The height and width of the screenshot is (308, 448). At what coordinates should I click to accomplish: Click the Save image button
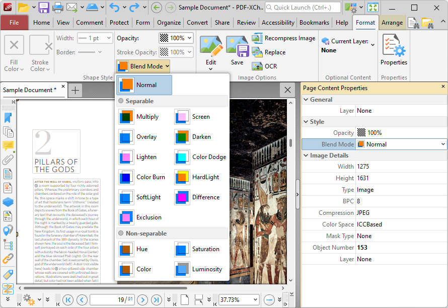tap(237, 50)
